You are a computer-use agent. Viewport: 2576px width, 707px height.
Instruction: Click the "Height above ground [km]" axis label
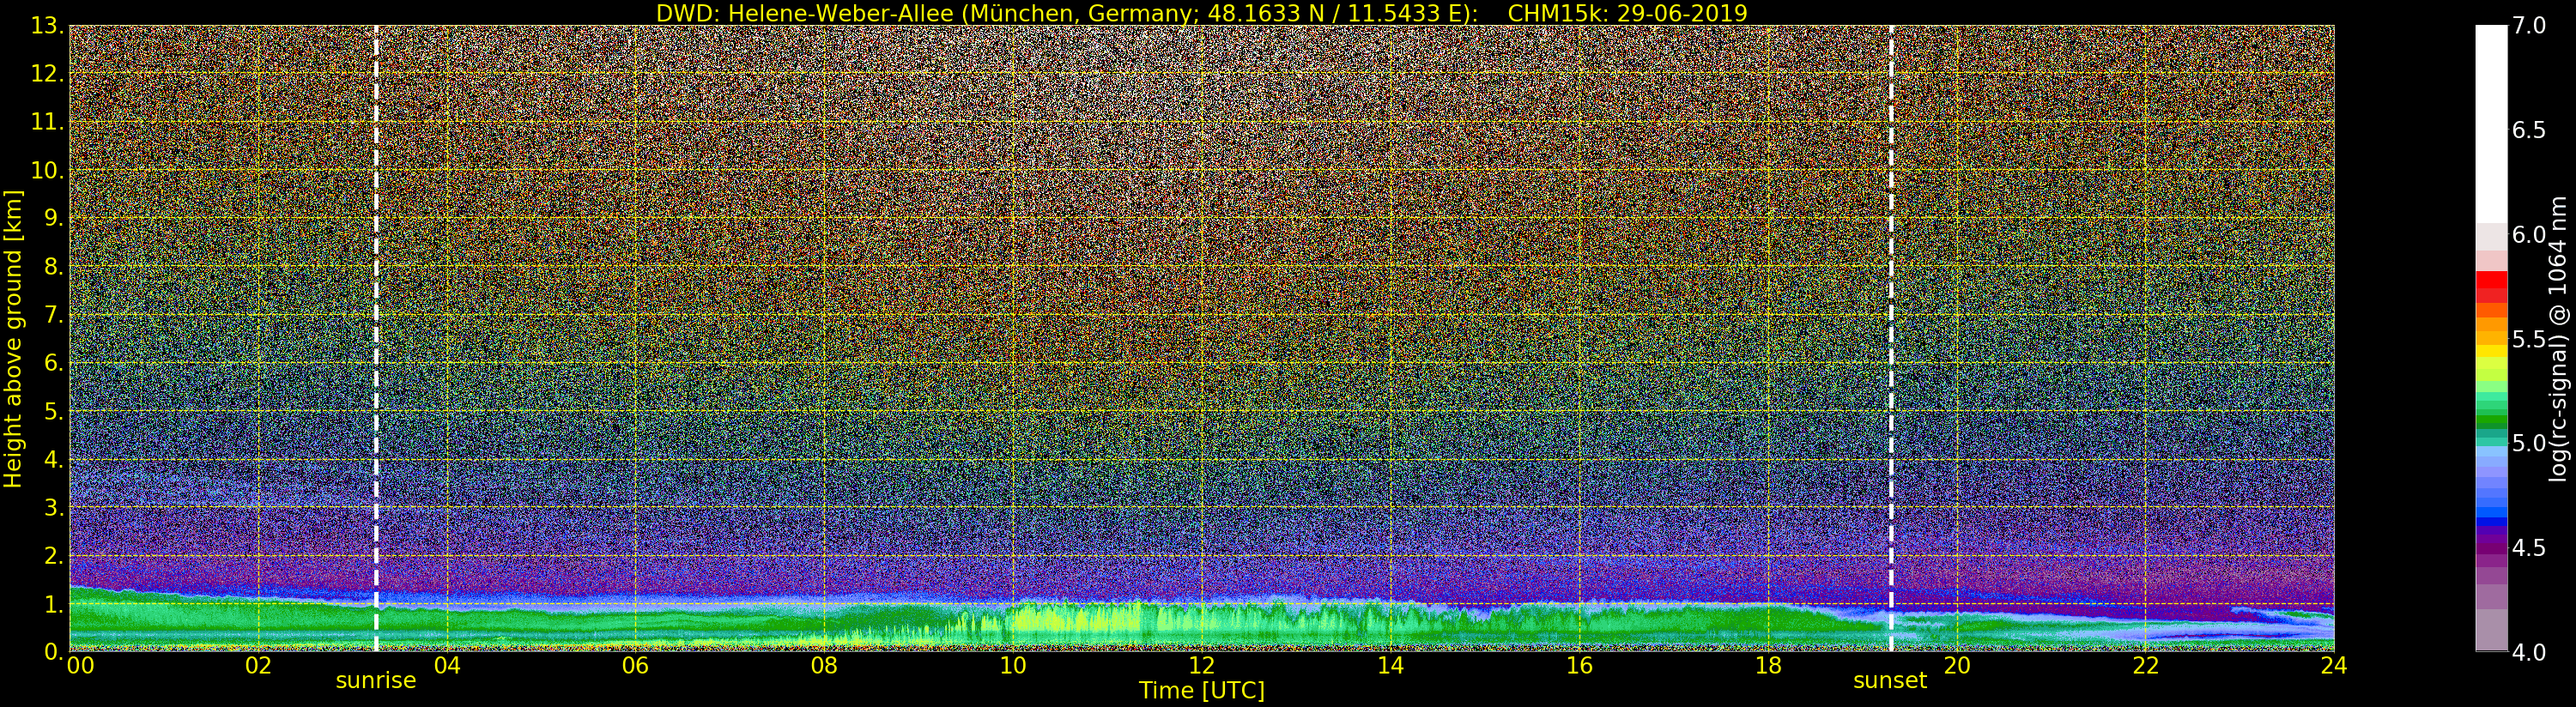click(x=13, y=339)
